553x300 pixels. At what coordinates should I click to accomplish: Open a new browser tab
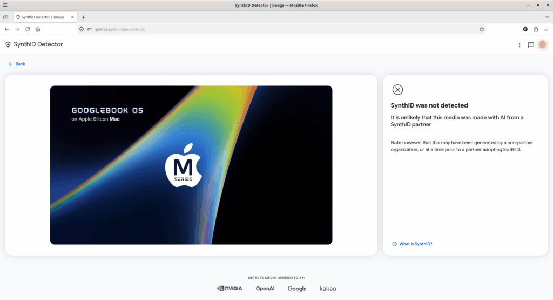[83, 17]
